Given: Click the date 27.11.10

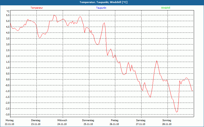Looking at the screenshot, I should click(x=141, y=124).
